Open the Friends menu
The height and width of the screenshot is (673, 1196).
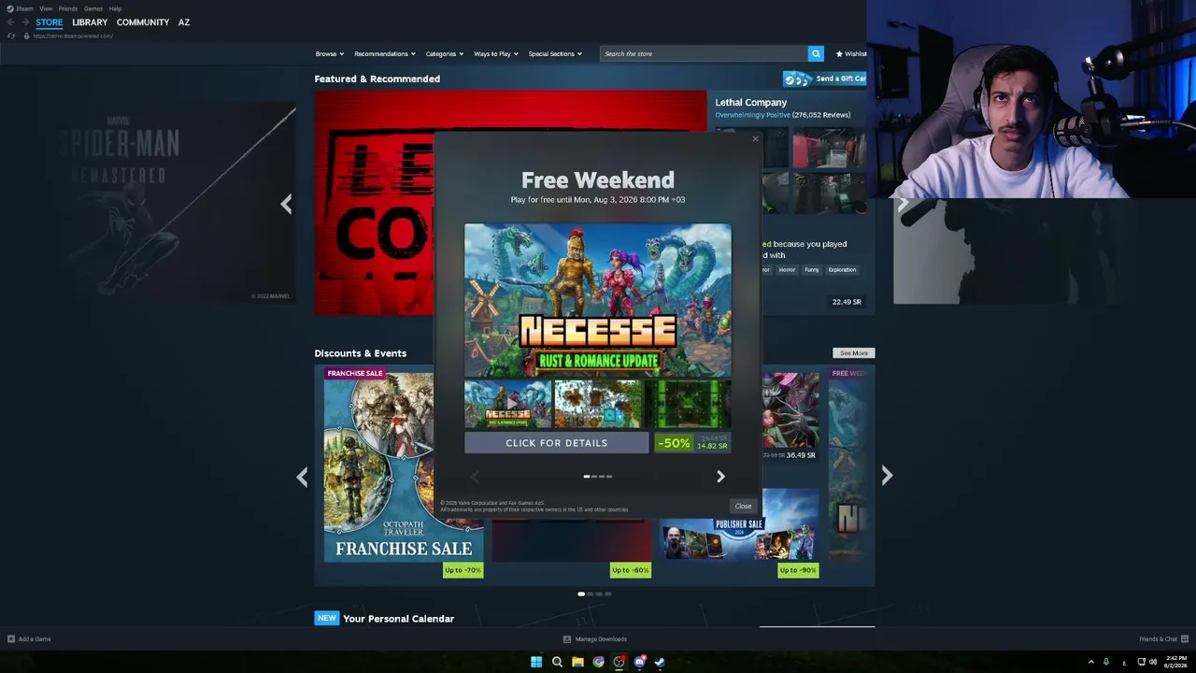point(68,8)
